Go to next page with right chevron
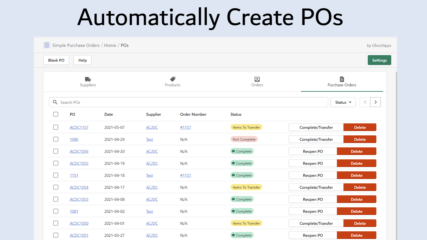427x240 pixels. (376, 102)
